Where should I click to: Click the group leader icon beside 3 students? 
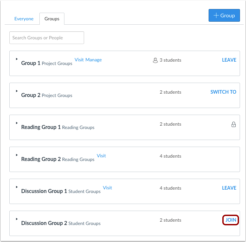[x=155, y=60]
